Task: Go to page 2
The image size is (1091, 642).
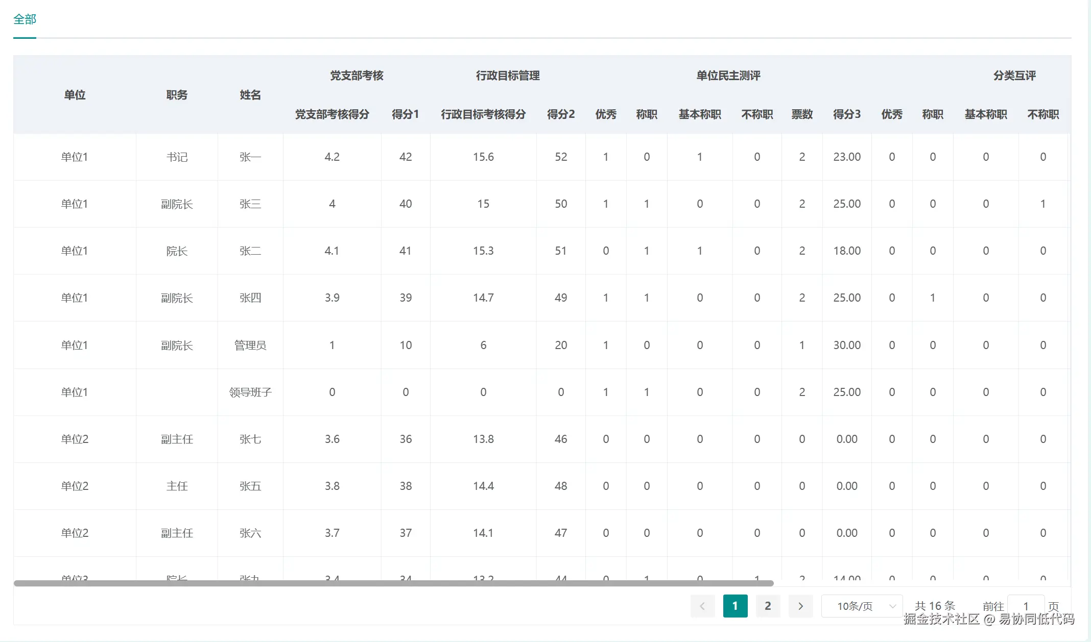Action: click(768, 606)
